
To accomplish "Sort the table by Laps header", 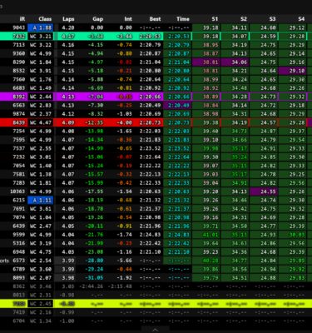I will (x=68, y=19).
